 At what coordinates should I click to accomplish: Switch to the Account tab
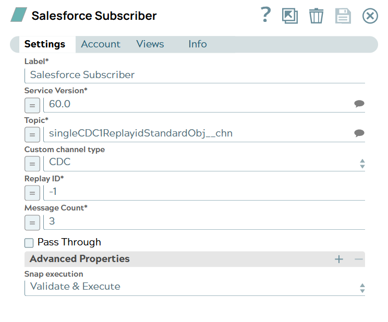(x=101, y=44)
